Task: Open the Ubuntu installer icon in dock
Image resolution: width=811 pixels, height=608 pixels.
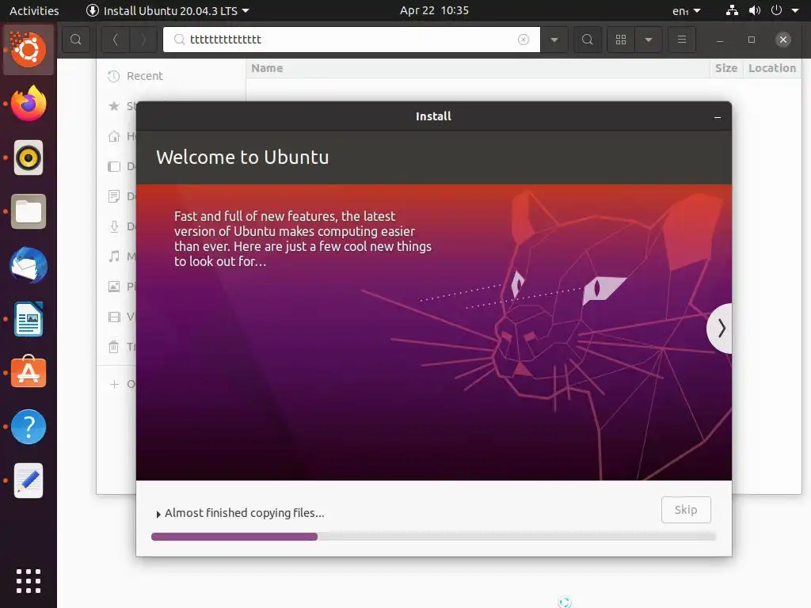Action: coord(29,50)
